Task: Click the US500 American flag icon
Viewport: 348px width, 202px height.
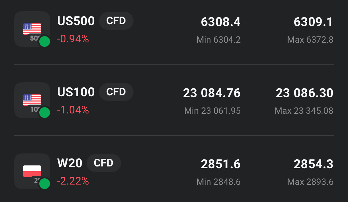Action: click(32, 29)
